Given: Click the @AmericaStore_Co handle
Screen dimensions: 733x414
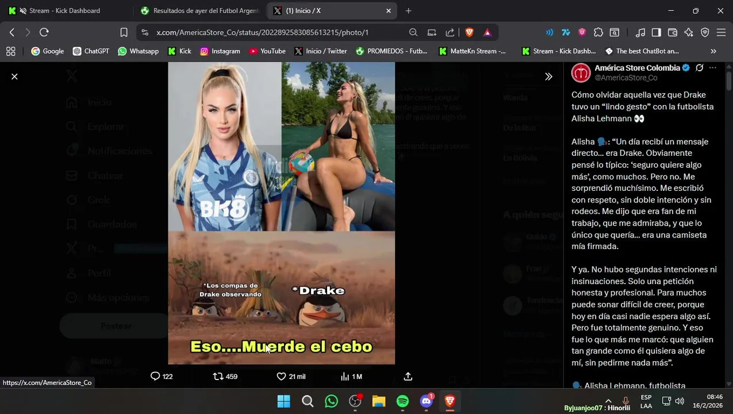Looking at the screenshot, I should click(625, 78).
